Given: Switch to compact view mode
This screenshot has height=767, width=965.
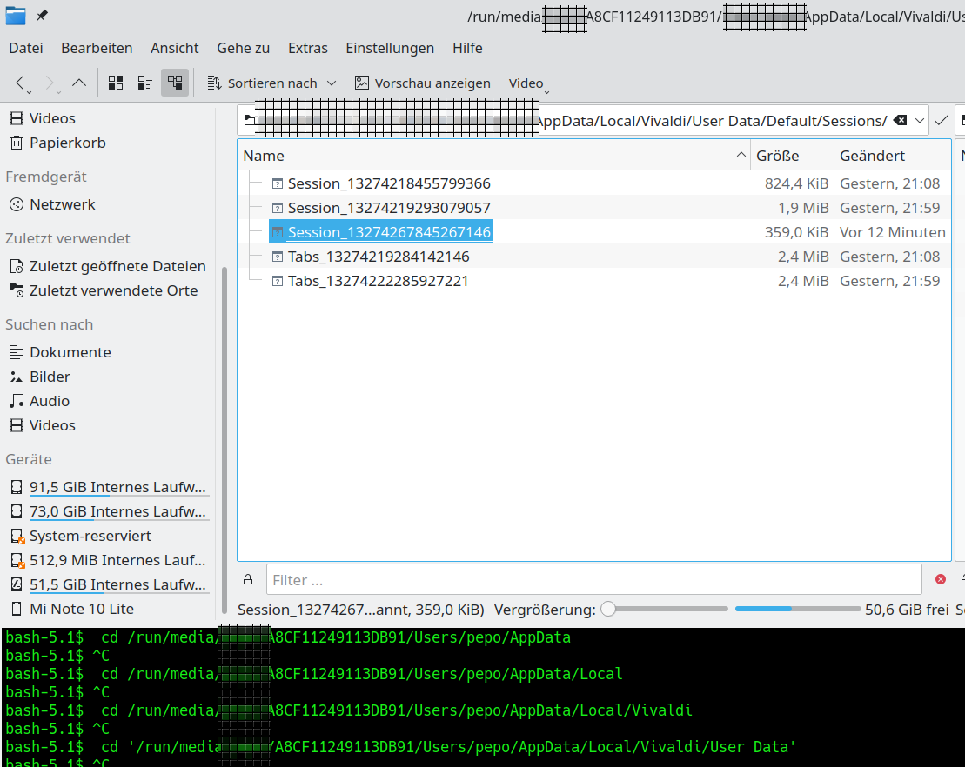Looking at the screenshot, I should (145, 83).
